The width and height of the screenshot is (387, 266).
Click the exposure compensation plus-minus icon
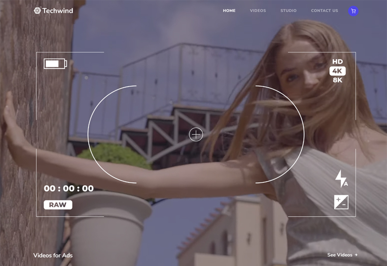342,202
